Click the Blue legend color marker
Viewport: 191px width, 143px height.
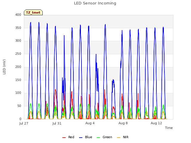[x=81, y=138]
